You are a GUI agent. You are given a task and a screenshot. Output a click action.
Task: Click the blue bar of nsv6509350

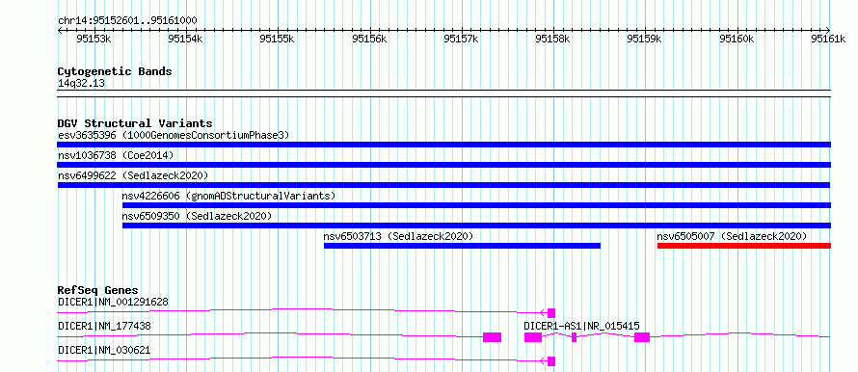pyautogui.click(x=476, y=226)
